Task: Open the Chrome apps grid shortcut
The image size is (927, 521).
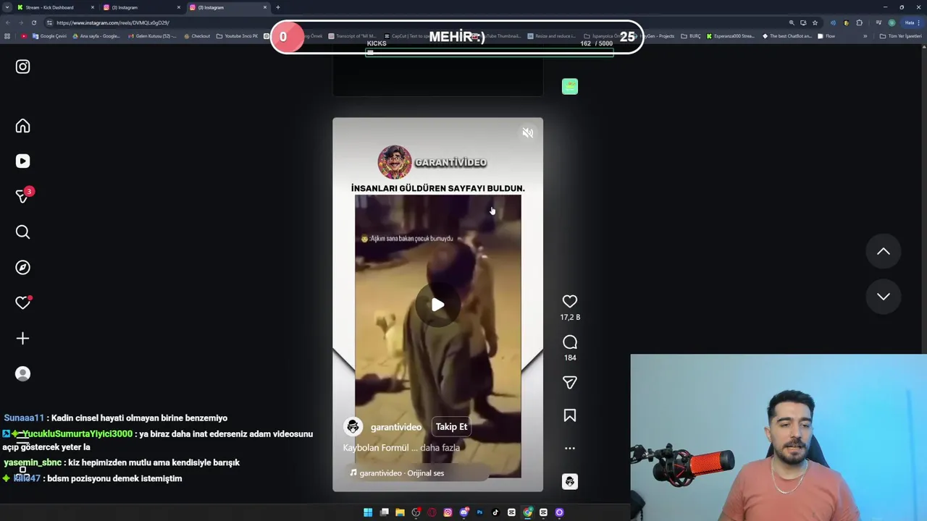Action: 7,36
